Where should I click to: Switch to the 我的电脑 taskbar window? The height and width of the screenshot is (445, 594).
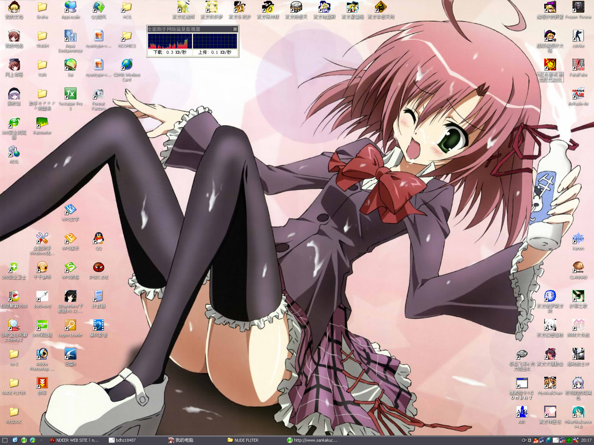click(182, 440)
